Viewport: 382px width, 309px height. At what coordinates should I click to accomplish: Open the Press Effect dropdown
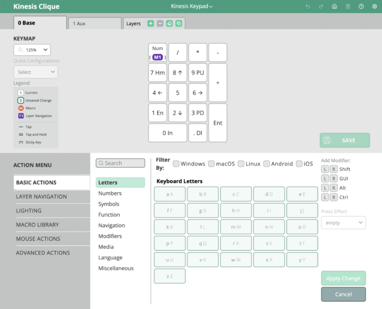click(343, 223)
